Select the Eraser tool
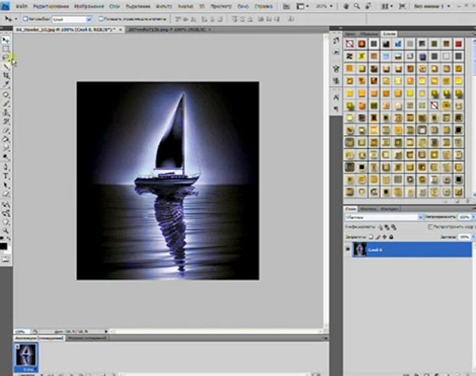Image resolution: width=476 pixels, height=376 pixels. [x=6, y=131]
